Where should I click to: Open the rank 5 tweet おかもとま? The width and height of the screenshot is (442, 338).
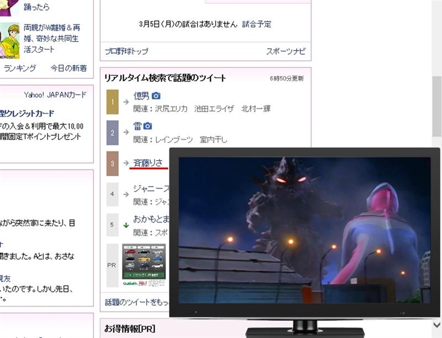coord(151,219)
